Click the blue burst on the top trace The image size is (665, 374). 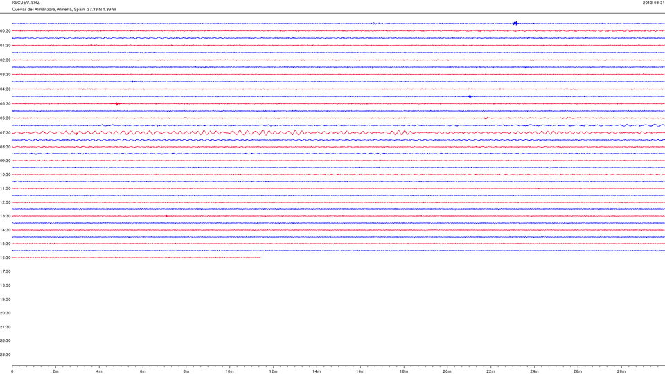[515, 24]
